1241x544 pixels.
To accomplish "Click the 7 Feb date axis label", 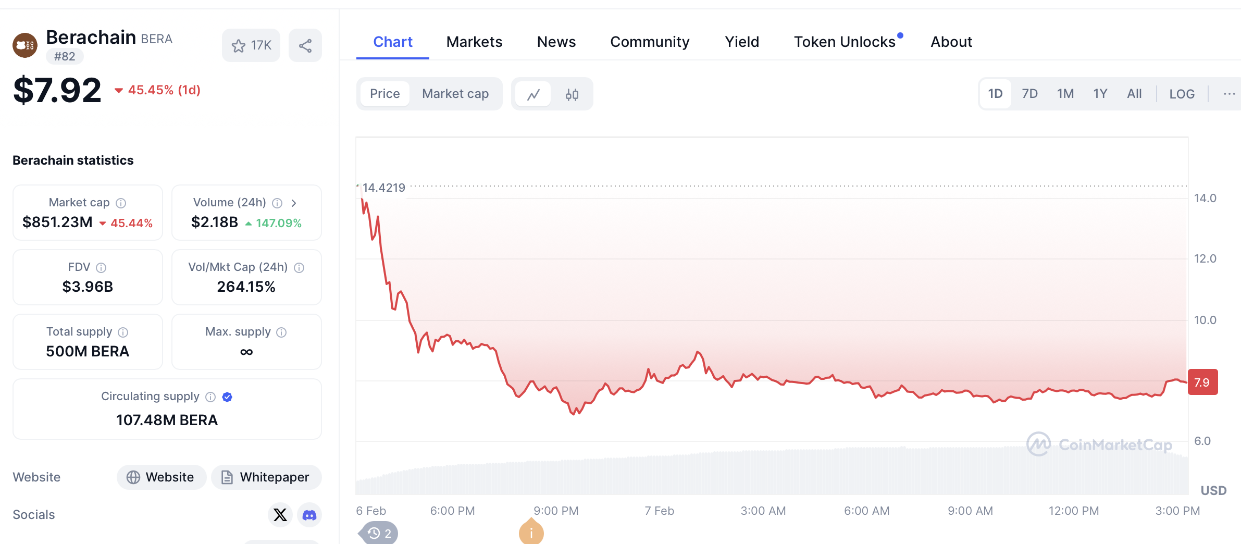I will (659, 511).
